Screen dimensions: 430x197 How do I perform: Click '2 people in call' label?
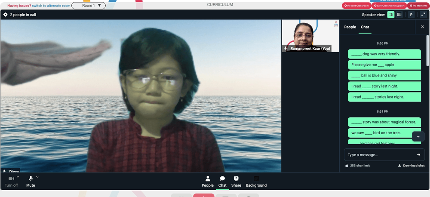(x=23, y=15)
